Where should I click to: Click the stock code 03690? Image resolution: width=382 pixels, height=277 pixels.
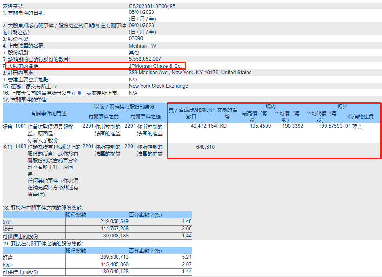136,39
